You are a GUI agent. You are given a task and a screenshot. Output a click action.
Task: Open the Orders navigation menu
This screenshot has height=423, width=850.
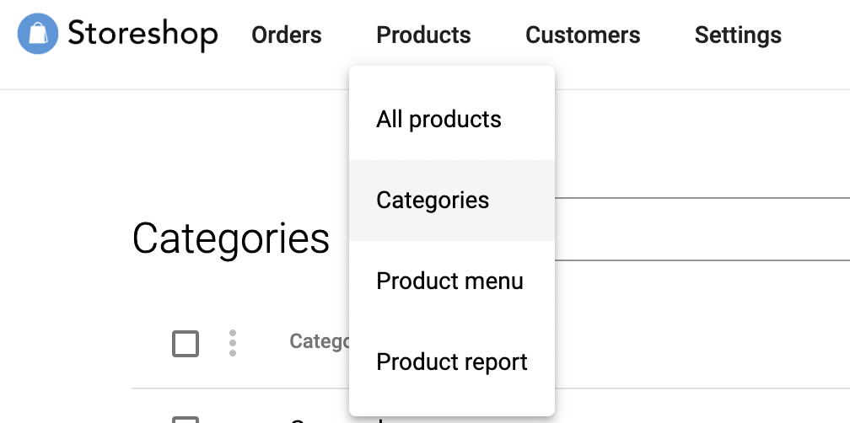click(x=287, y=35)
